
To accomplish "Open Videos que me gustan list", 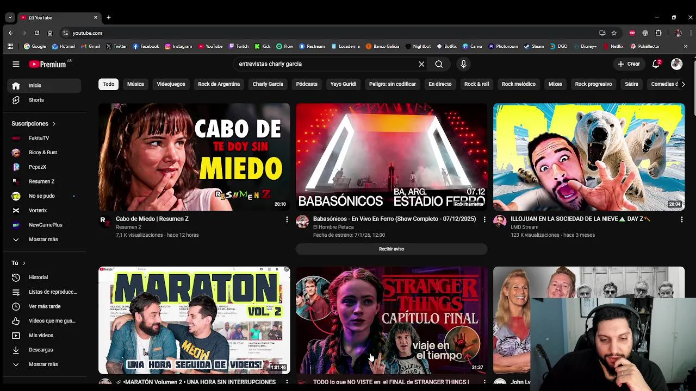I will [44, 321].
